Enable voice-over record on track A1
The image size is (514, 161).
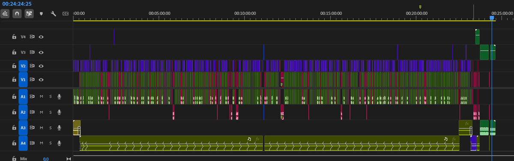pos(59,97)
